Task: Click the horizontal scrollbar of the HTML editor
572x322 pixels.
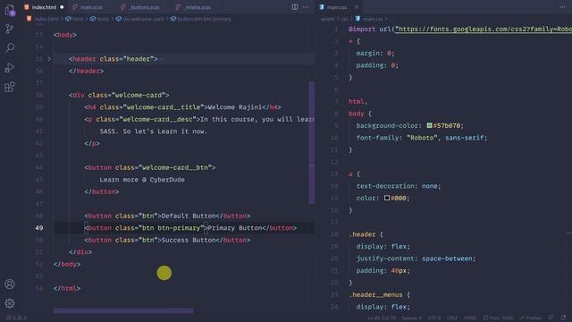Action: (123, 310)
